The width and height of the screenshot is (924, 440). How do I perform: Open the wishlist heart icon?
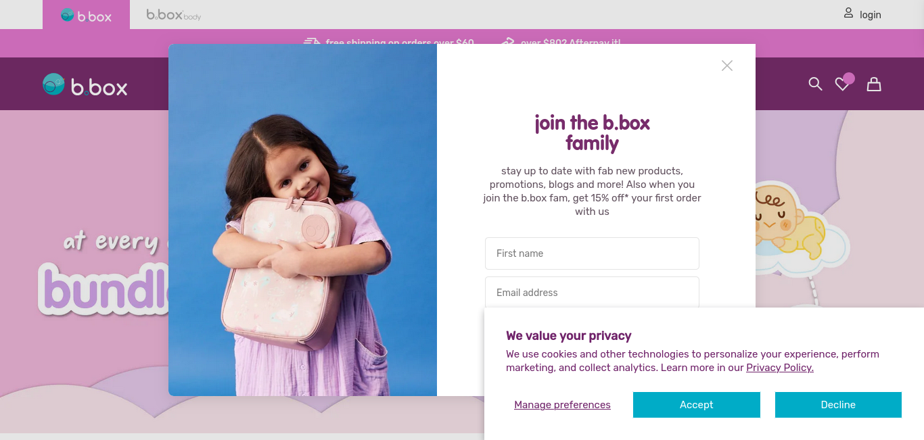click(x=842, y=84)
